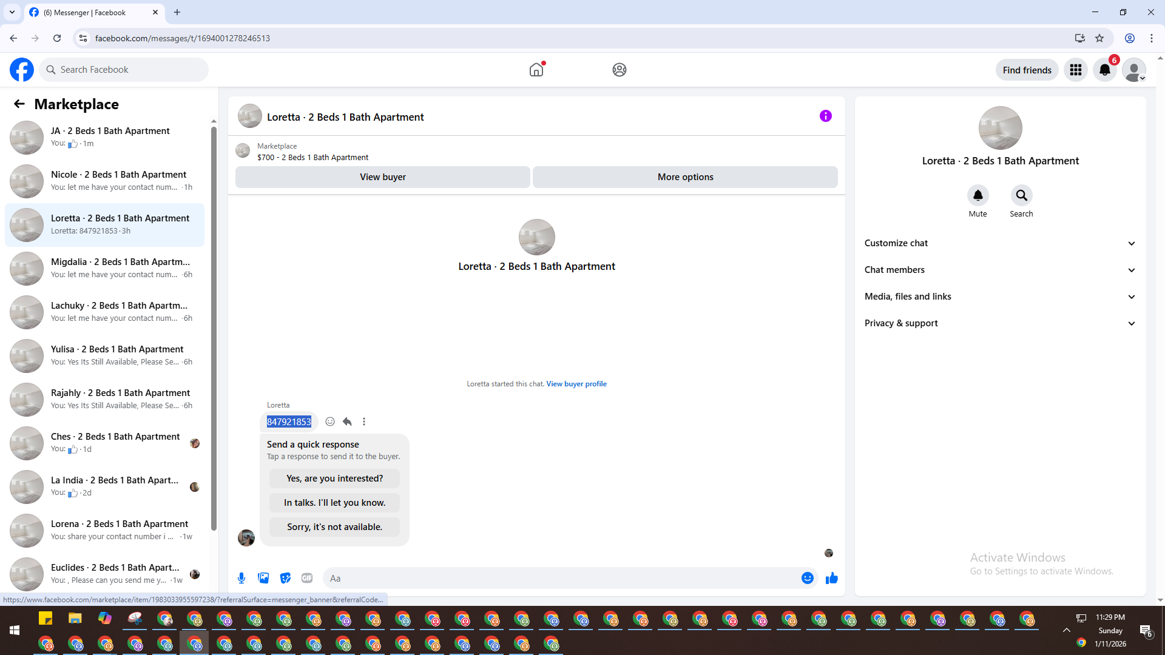Open La India conversation

pyautogui.click(x=104, y=486)
